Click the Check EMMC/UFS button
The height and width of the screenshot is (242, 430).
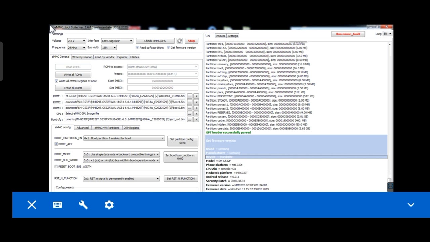click(x=155, y=41)
